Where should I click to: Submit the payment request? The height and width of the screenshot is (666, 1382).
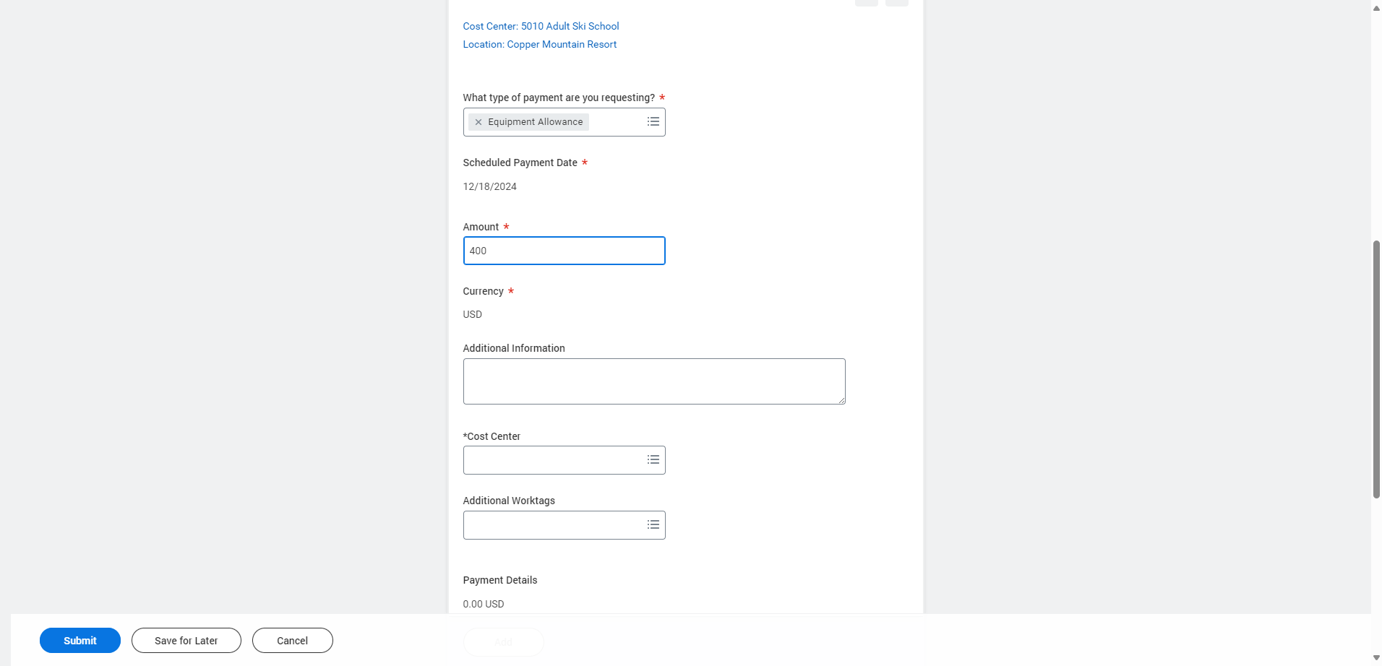(x=80, y=641)
